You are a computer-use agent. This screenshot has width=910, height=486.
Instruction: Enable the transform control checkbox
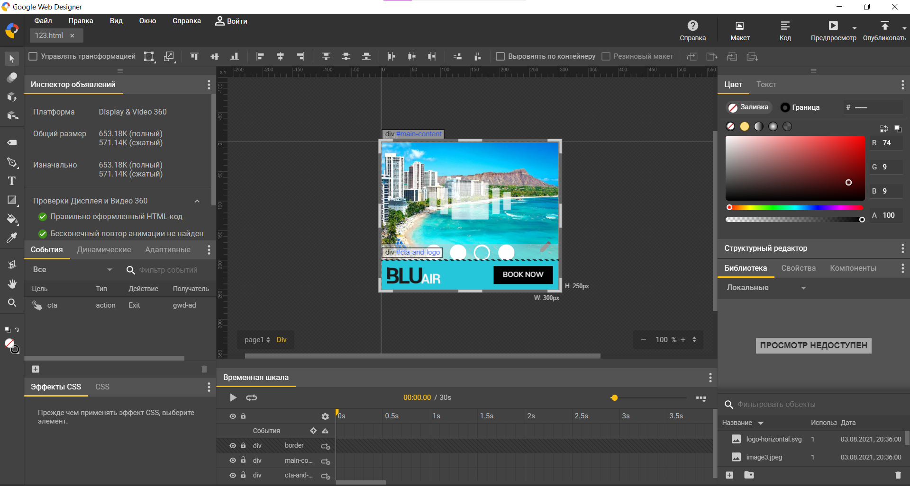33,56
